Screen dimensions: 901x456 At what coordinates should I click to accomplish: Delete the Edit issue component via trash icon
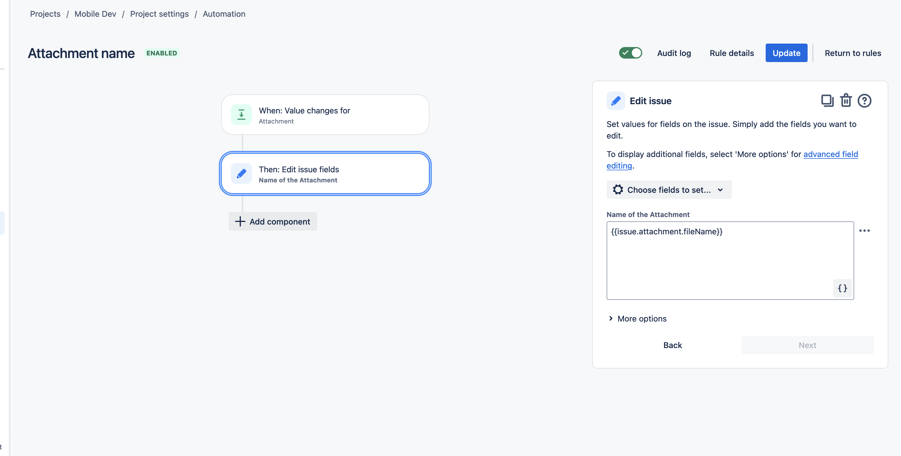[x=846, y=100]
